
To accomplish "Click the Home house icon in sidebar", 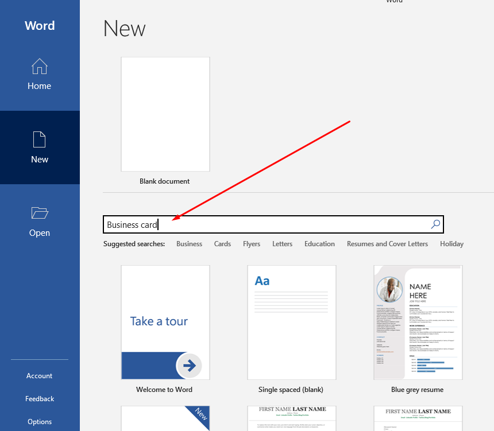I will pos(39,67).
